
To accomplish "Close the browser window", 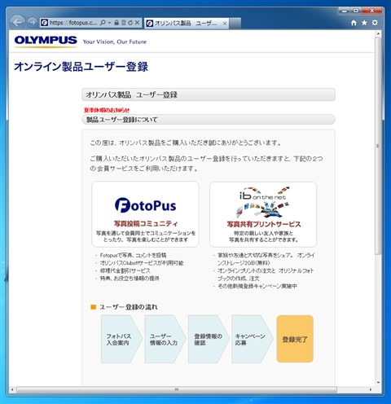I will click(372, 11).
